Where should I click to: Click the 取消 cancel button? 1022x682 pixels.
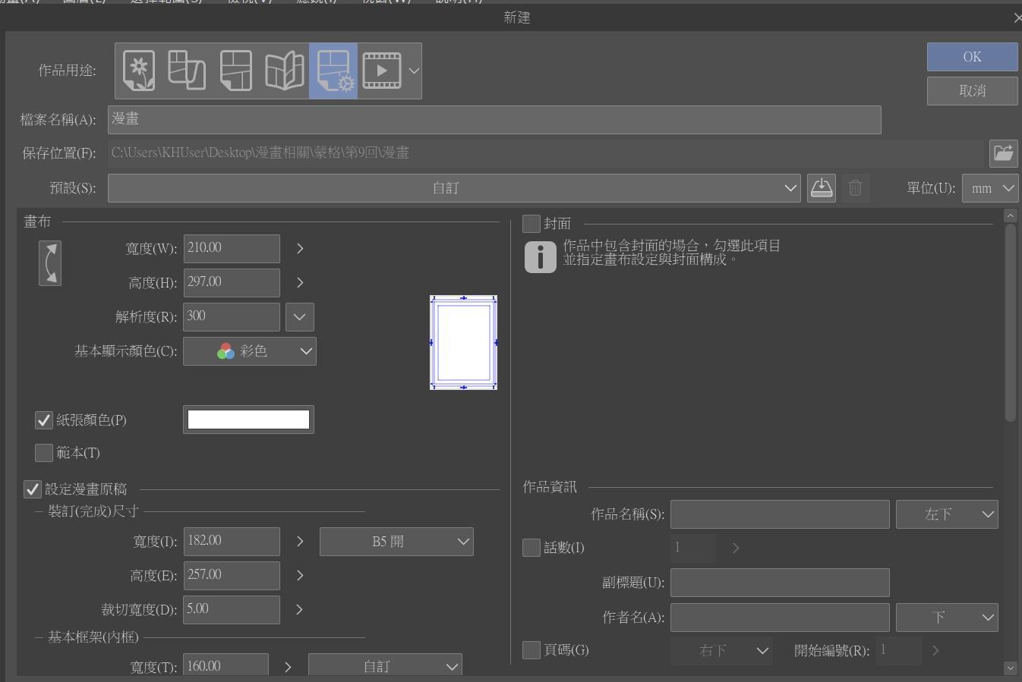coord(972,91)
